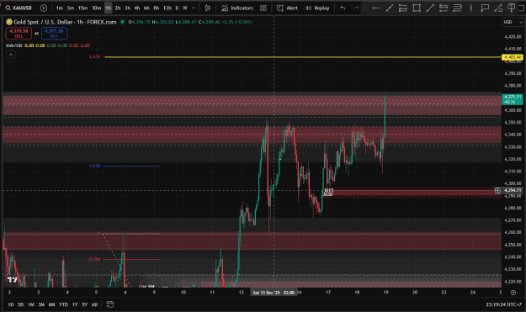The height and width of the screenshot is (312, 526).
Task: Click the undo arrow
Action: [343, 8]
